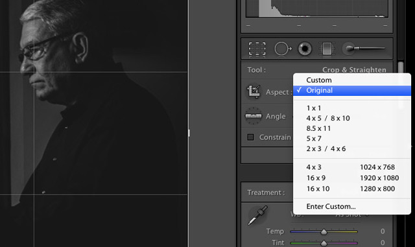Click the right-edge crop handle
The image size is (415, 247).
point(189,133)
